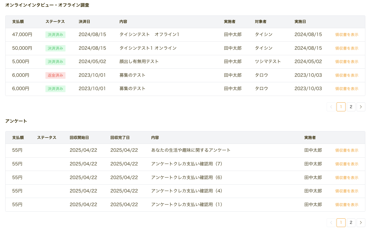Image resolution: width=370 pixels, height=232 pixels.
Task: Click the 返金済み status badge
Action: click(55, 75)
